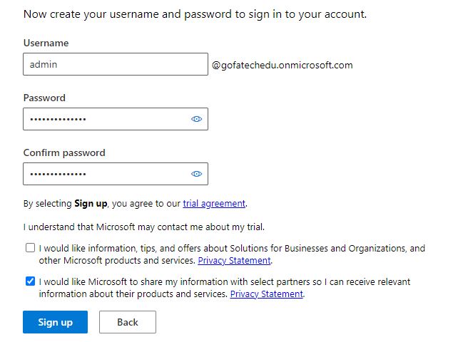Focus the Confirm password input field
This screenshot has height=342, width=463.
click(x=106, y=174)
